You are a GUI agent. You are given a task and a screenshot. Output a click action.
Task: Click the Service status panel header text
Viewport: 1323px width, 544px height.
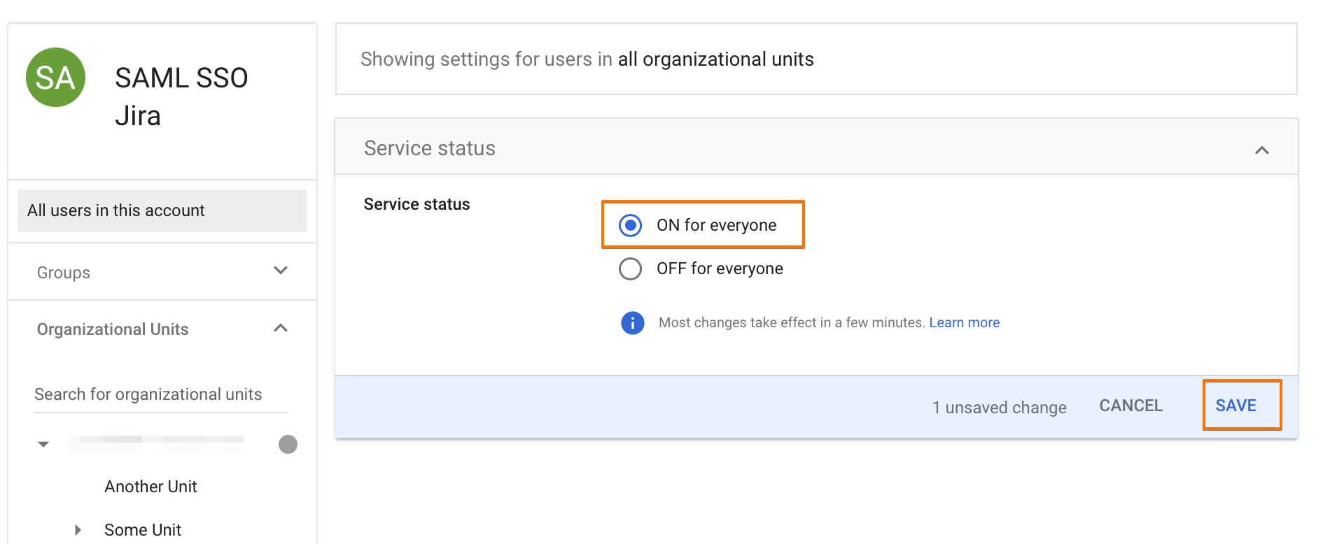click(x=430, y=148)
